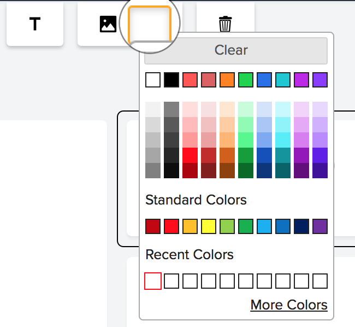
Task: Pick the white swatch in the top row
Action: (153, 80)
